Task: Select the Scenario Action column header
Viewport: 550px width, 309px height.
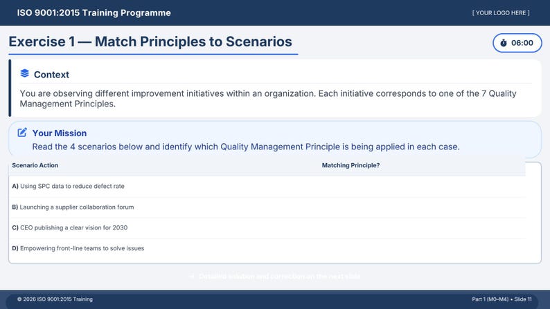Action: point(35,165)
